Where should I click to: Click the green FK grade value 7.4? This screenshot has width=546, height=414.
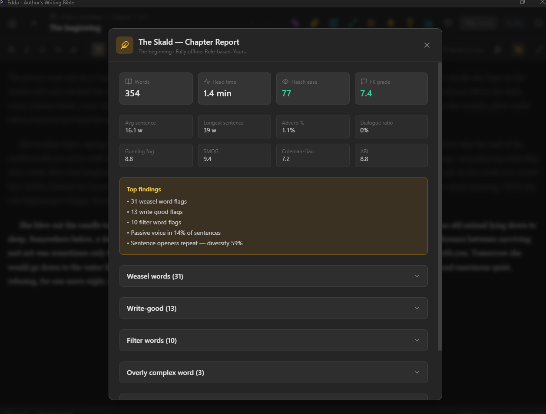pyautogui.click(x=366, y=93)
